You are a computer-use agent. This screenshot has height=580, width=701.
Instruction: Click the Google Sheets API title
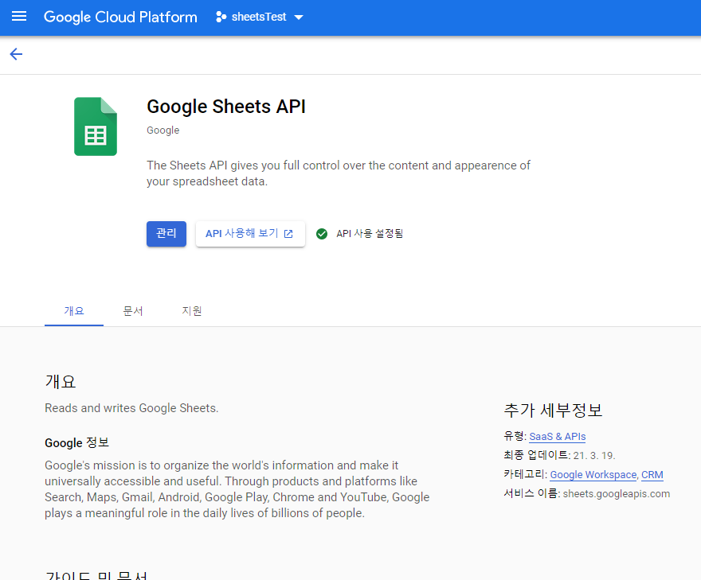point(225,107)
